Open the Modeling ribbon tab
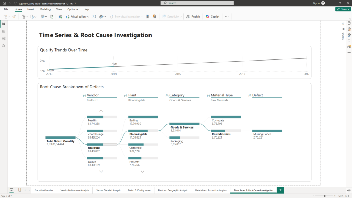Screen dimensions: 352x198 (x=45, y=9)
